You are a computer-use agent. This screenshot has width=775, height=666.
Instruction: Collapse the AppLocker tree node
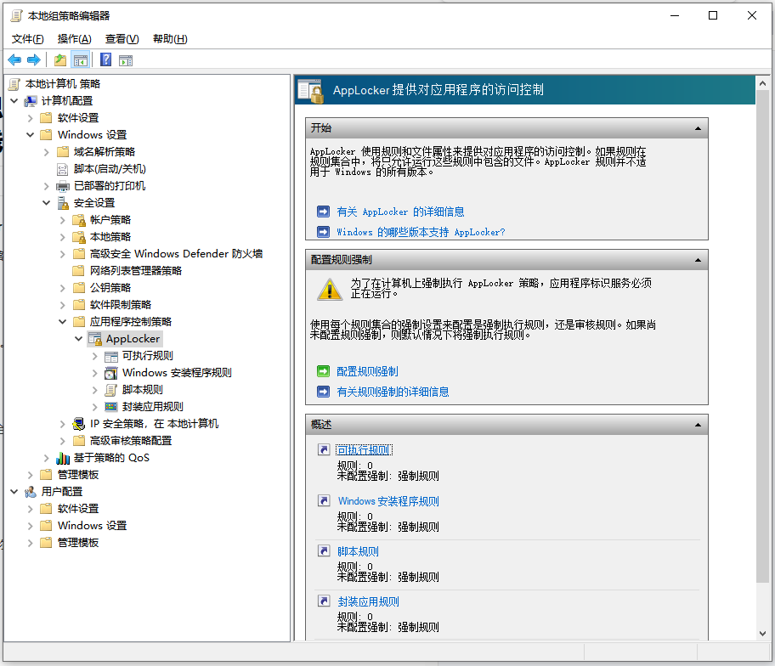click(x=78, y=339)
